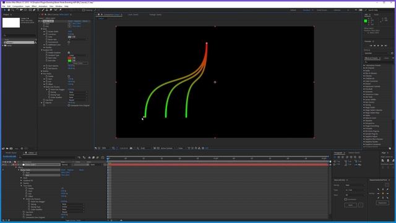Toggle Composite Over Original checkbox
The image size is (396, 223).
pyautogui.click(x=69, y=105)
